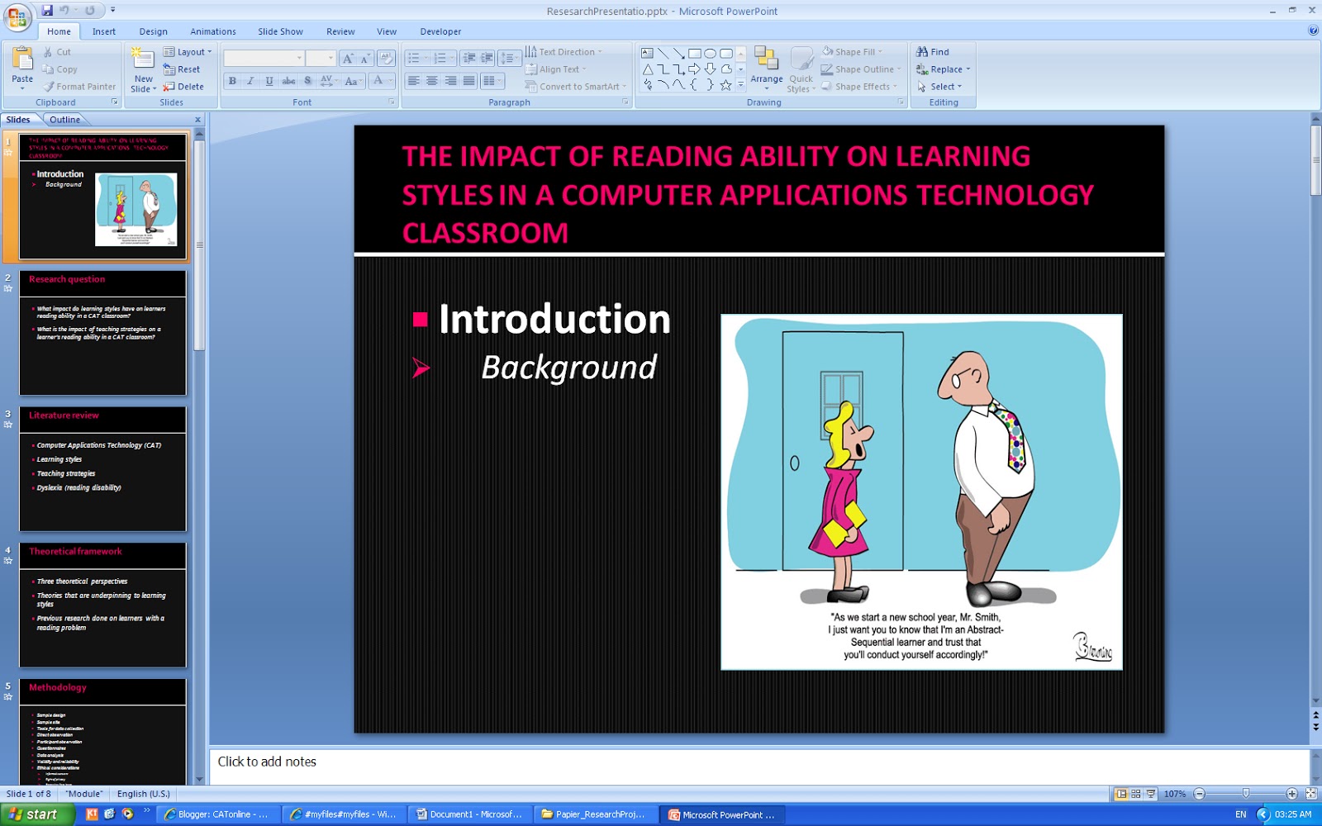Switch to Document1 Microsoft Word taskbar button
The height and width of the screenshot is (826, 1322).
click(468, 814)
